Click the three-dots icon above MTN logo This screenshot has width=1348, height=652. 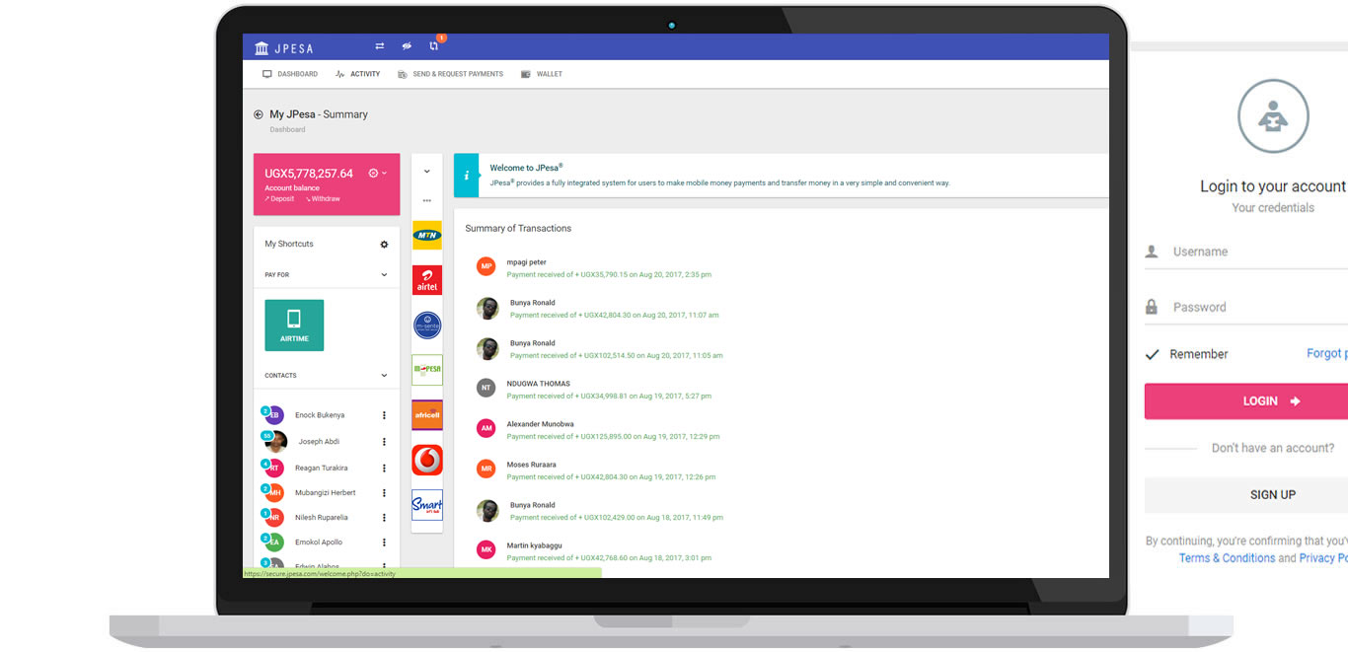tap(427, 200)
